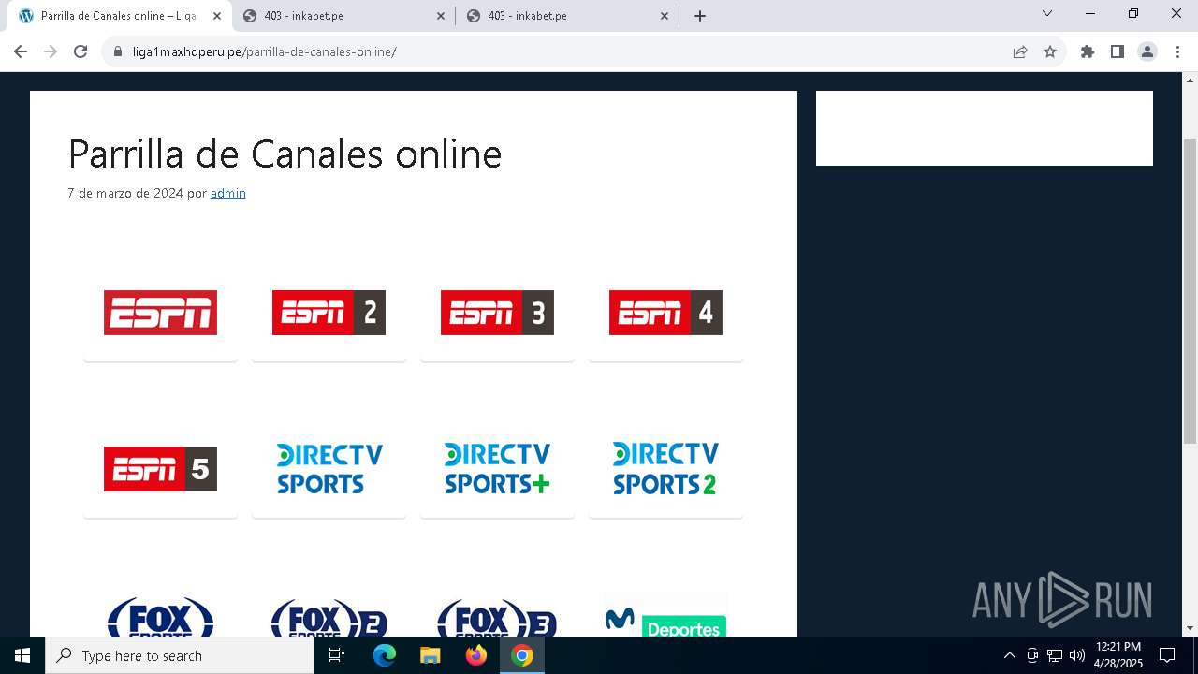
Task: Open the DirecTV Sports 2 channel logo
Action: coord(665,469)
